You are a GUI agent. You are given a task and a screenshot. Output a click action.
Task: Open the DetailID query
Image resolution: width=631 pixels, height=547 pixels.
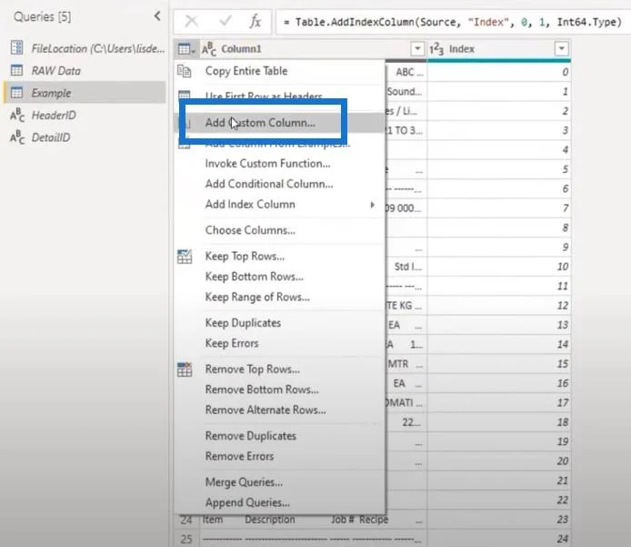click(51, 137)
